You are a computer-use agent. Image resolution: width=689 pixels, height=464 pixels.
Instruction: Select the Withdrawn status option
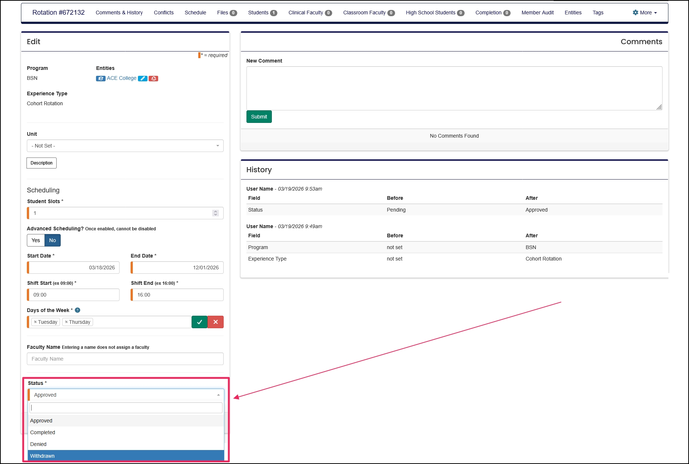coord(126,456)
